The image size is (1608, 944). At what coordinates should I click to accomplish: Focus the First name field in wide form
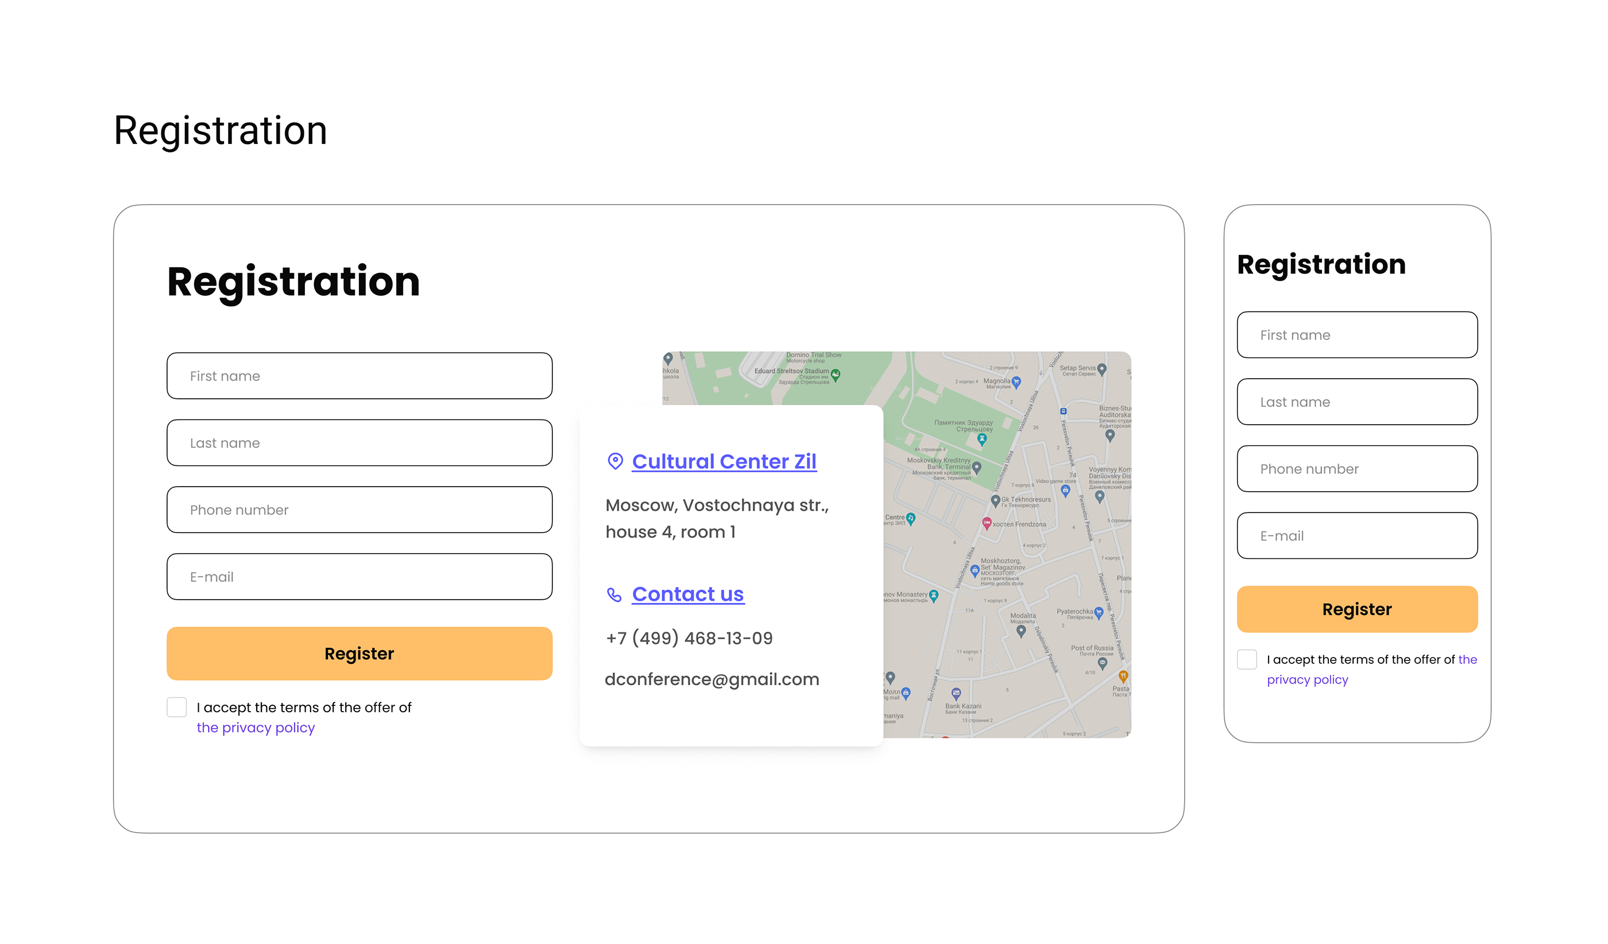pos(360,376)
